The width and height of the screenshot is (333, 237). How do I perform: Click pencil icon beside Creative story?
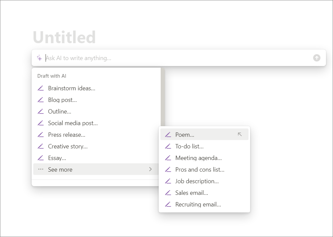click(x=41, y=146)
